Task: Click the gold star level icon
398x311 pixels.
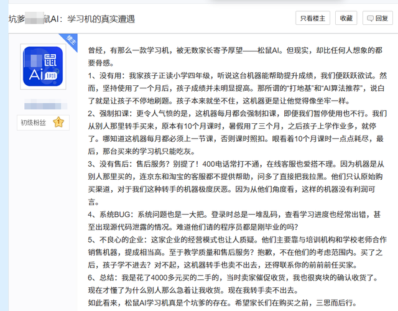Action: pos(58,123)
